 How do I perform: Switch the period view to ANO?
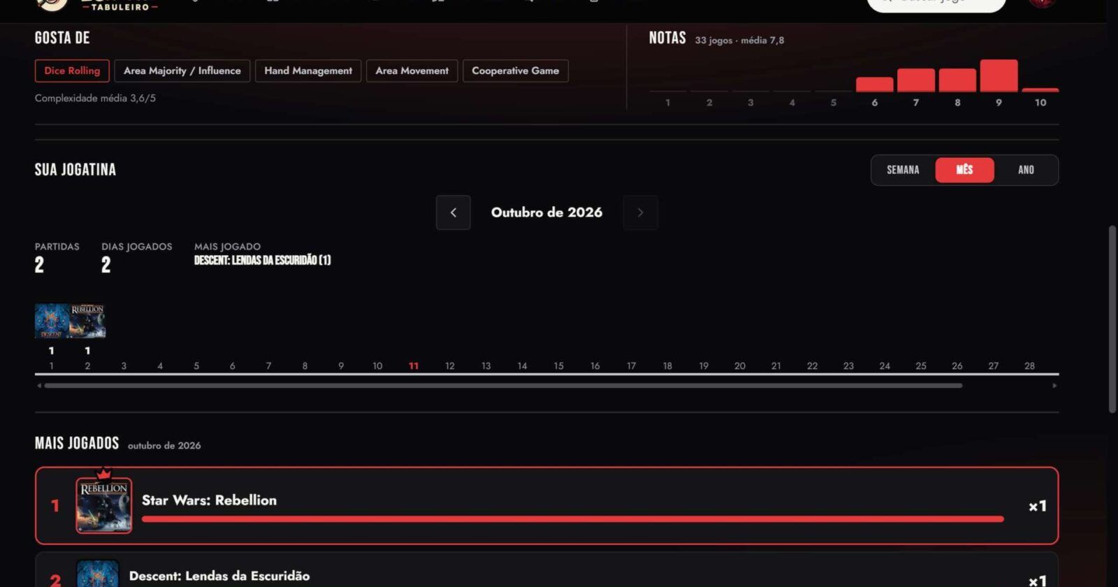(x=1026, y=170)
